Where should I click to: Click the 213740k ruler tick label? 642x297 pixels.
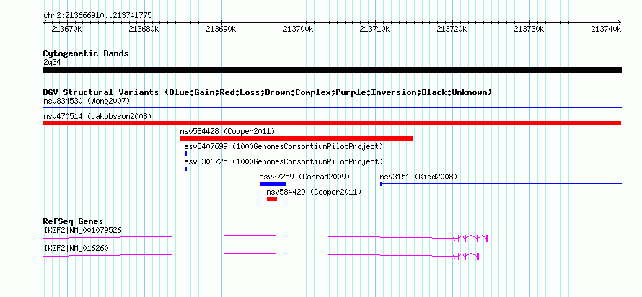point(607,29)
